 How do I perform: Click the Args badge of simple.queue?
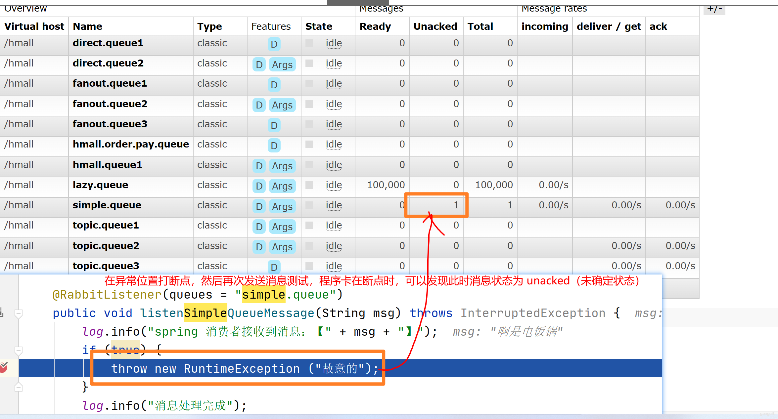pyautogui.click(x=282, y=206)
